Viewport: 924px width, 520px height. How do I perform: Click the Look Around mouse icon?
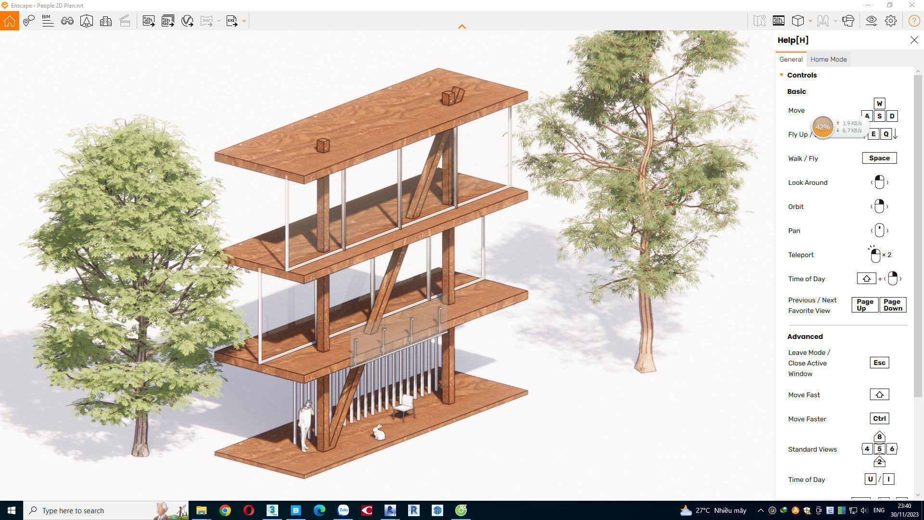(879, 182)
